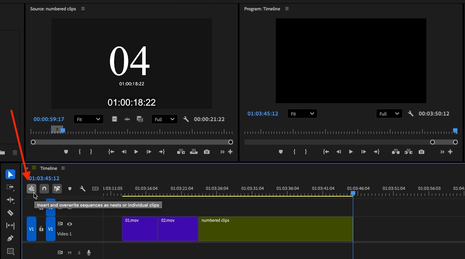Go to Out point in Program monitor
Viewport: 465px width, 259px height.
click(x=376, y=152)
